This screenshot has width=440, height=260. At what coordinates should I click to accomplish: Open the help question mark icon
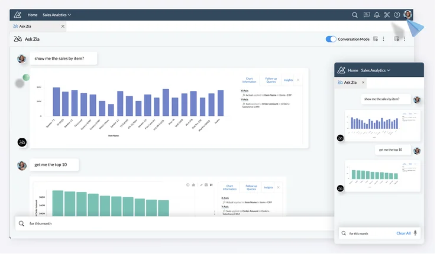[397, 15]
